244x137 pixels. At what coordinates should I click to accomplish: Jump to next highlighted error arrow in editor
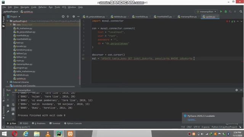241,21
